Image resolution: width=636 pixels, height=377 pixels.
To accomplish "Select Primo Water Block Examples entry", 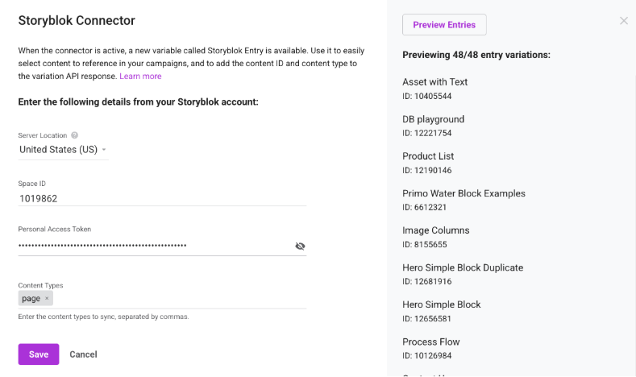I will pyautogui.click(x=463, y=201).
